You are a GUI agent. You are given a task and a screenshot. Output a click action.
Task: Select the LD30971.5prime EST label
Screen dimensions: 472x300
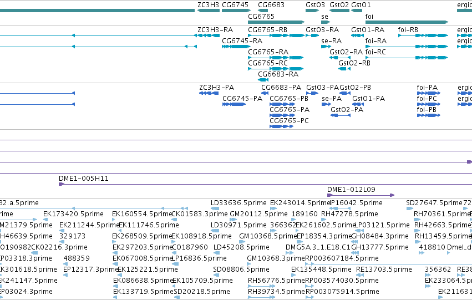[238, 225]
